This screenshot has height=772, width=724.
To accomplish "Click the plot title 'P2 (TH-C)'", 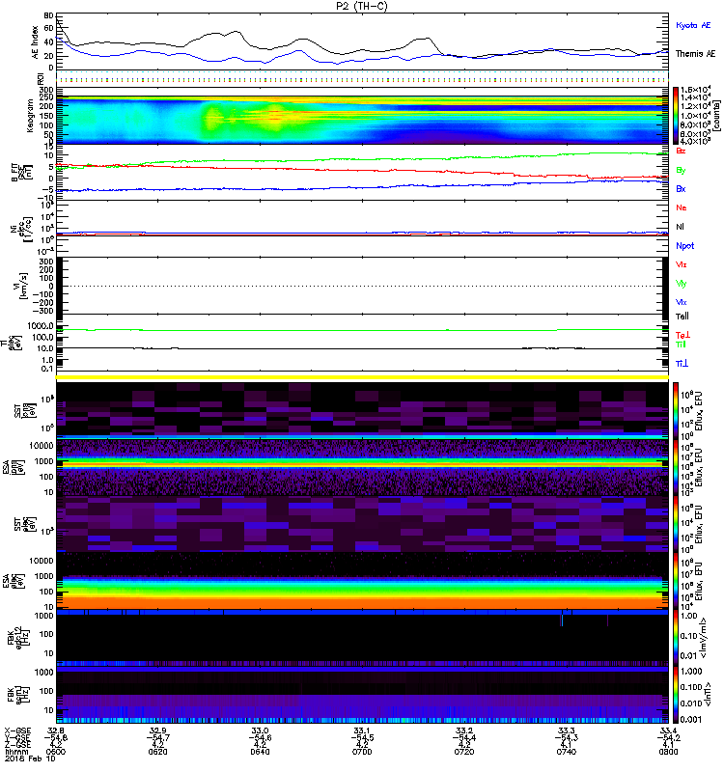I will [x=362, y=6].
